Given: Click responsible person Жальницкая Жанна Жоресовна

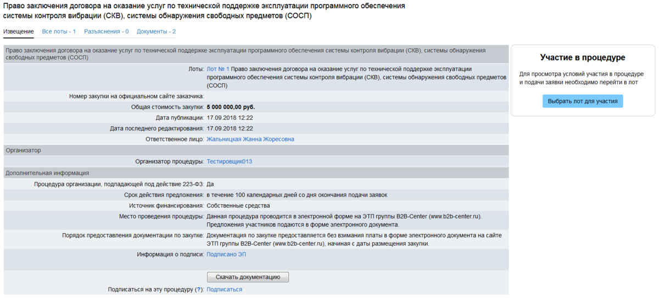Looking at the screenshot, I should point(250,139).
